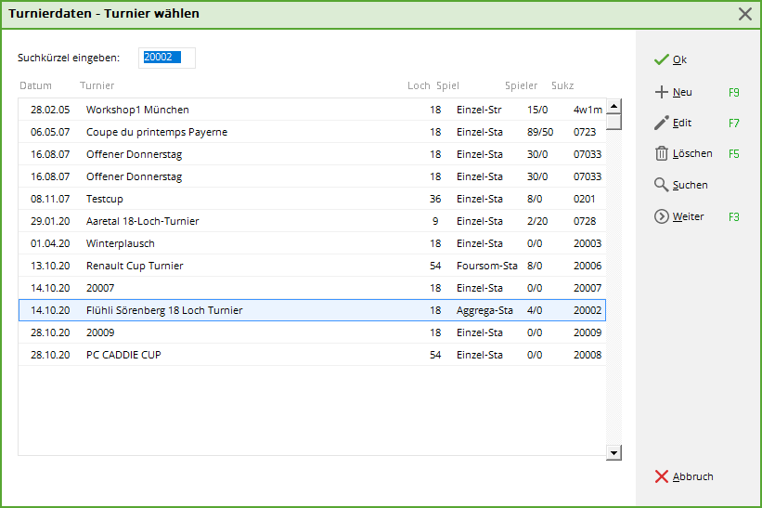
Task: Click the Turnier column header
Action: (97, 86)
